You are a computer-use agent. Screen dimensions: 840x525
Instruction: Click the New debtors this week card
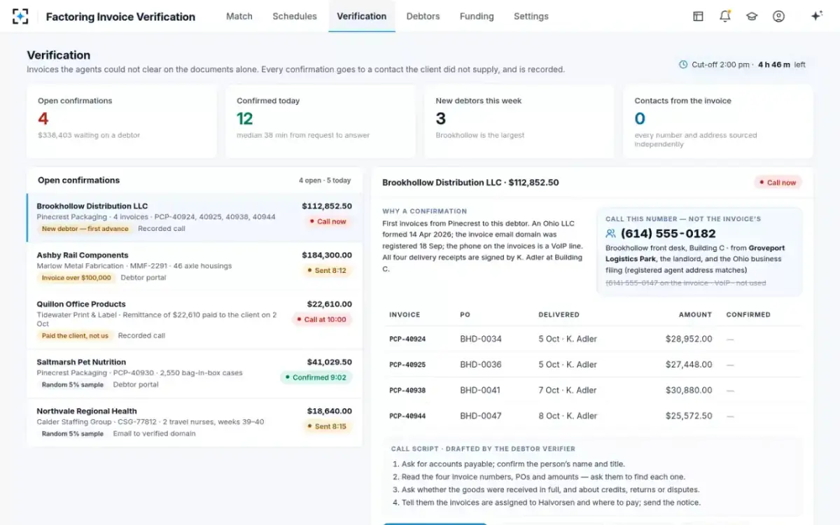pyautogui.click(x=519, y=122)
